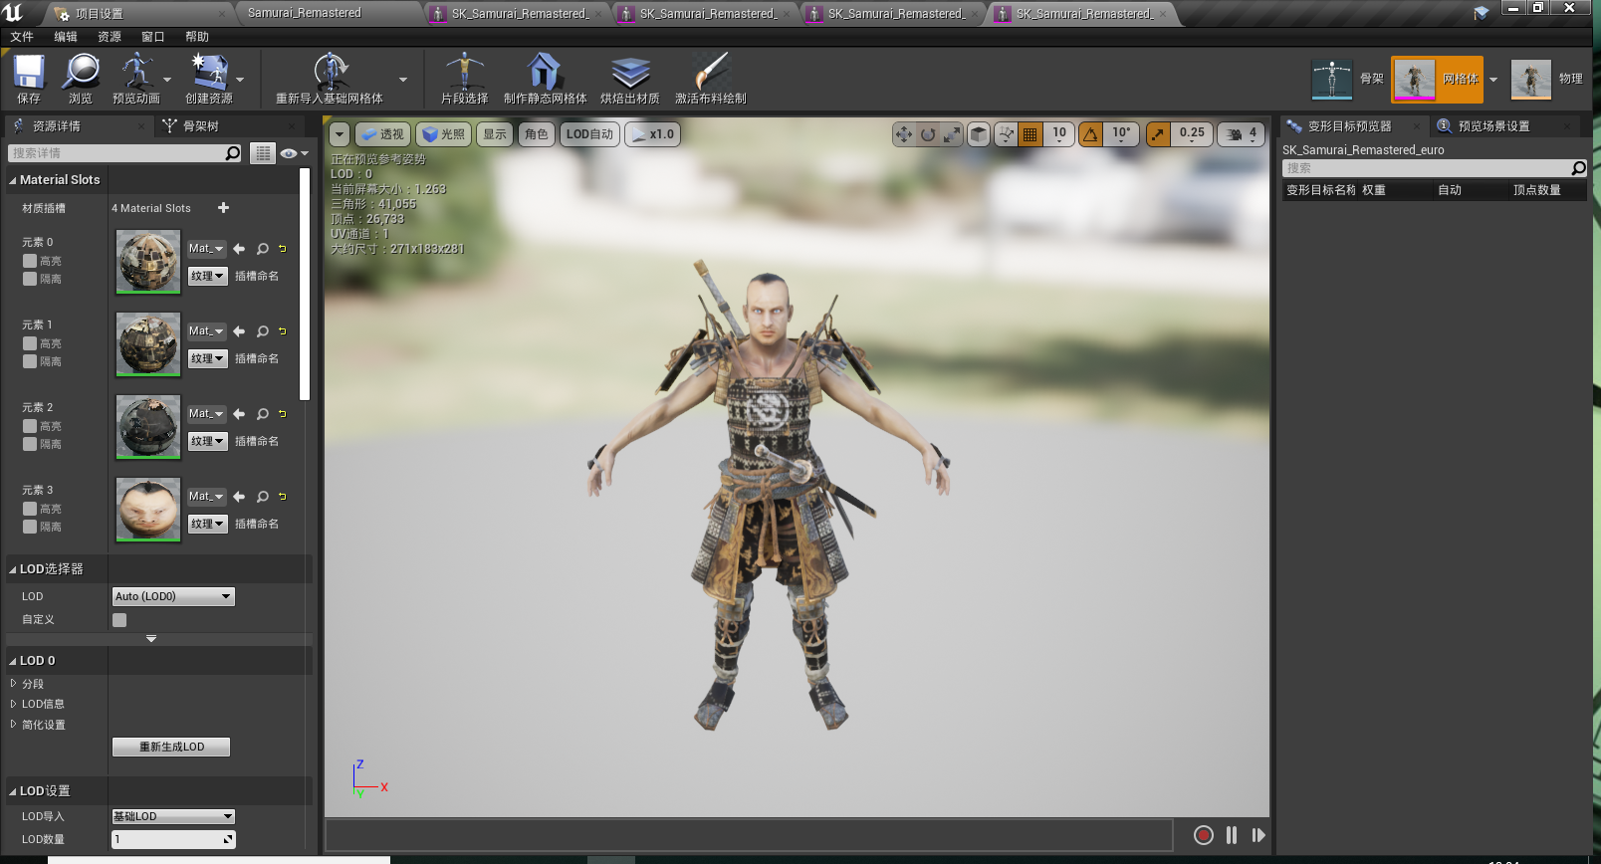
Task: Add a material slot with plus icon
Action: coord(223,208)
